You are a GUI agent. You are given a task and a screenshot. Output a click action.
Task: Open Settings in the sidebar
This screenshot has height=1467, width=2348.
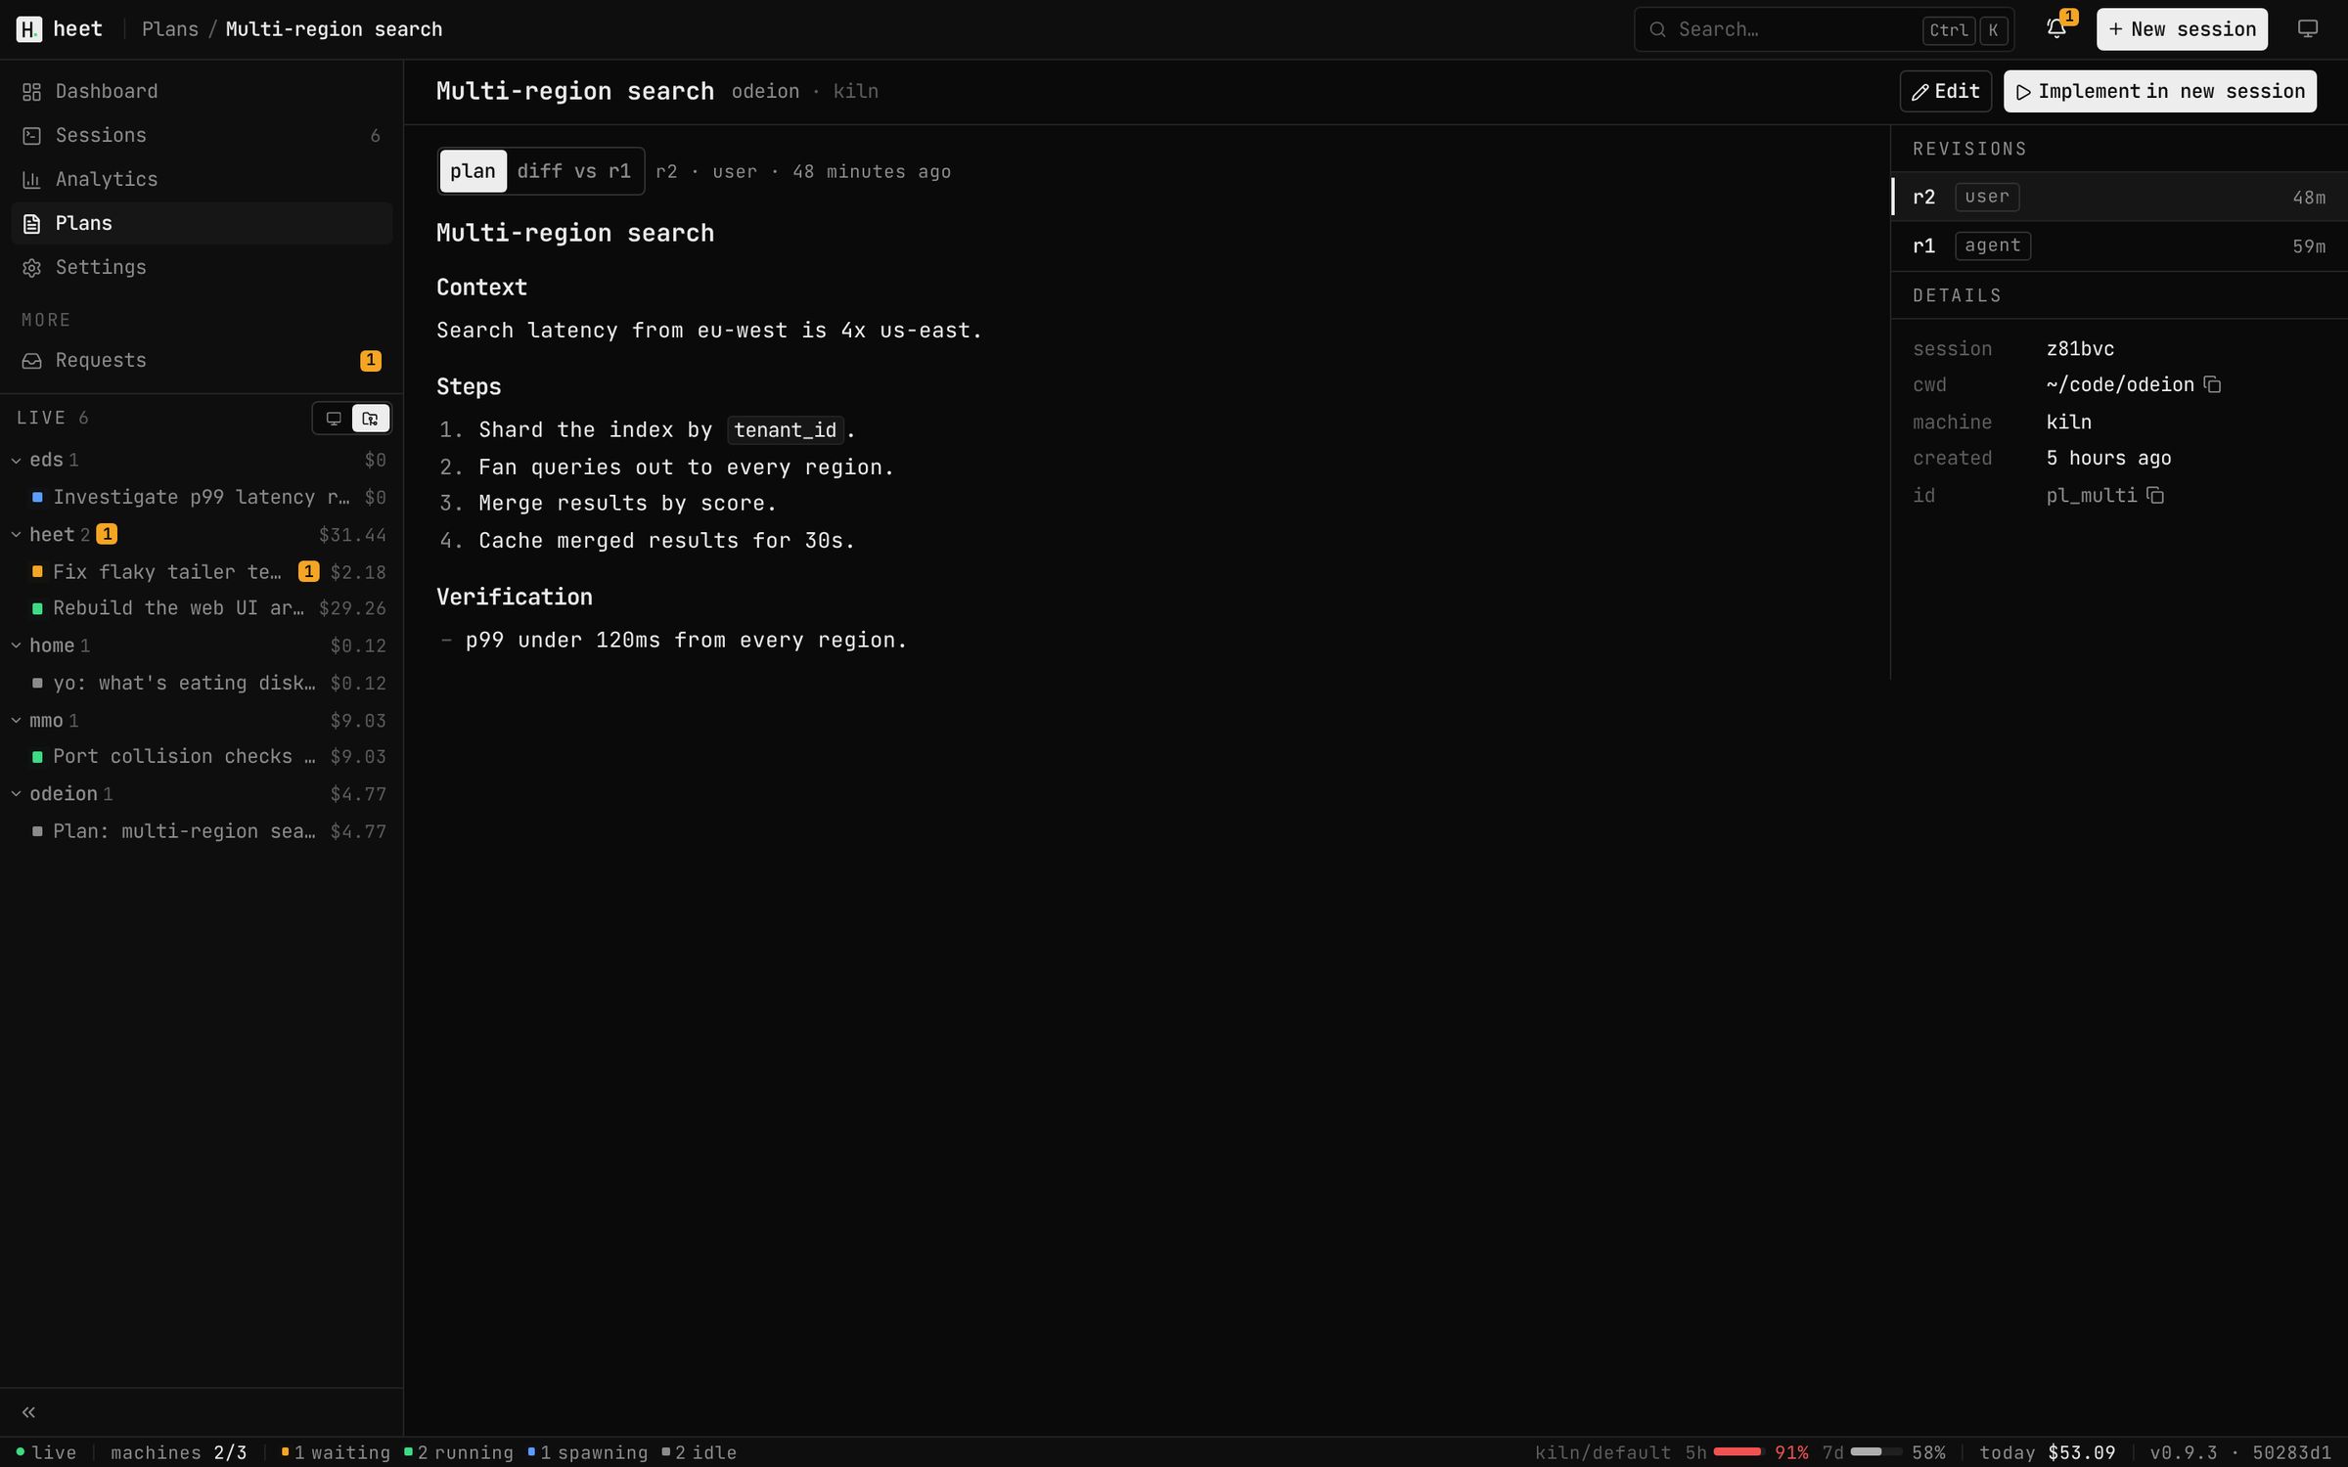202,267
